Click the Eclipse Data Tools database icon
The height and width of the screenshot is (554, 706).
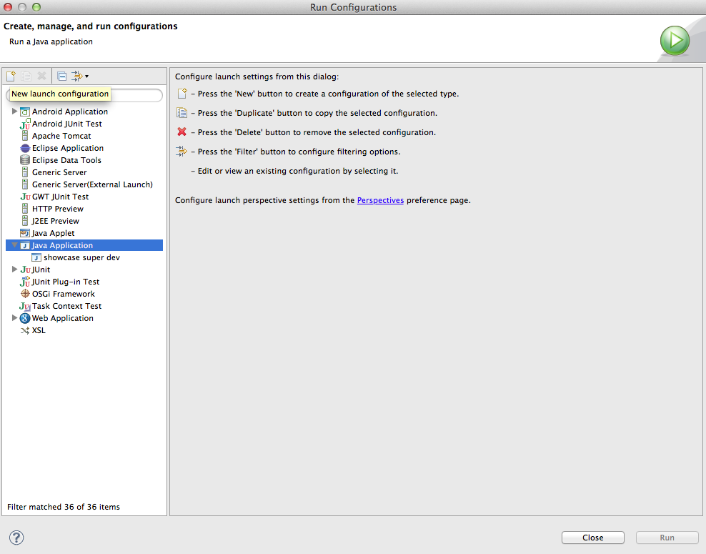pos(25,160)
